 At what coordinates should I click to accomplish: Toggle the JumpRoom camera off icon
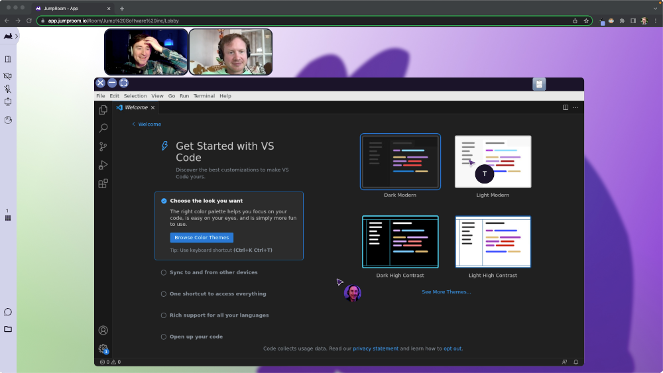coord(7,76)
